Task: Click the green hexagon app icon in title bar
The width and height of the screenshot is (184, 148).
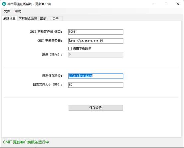Action: (x=4, y=4)
